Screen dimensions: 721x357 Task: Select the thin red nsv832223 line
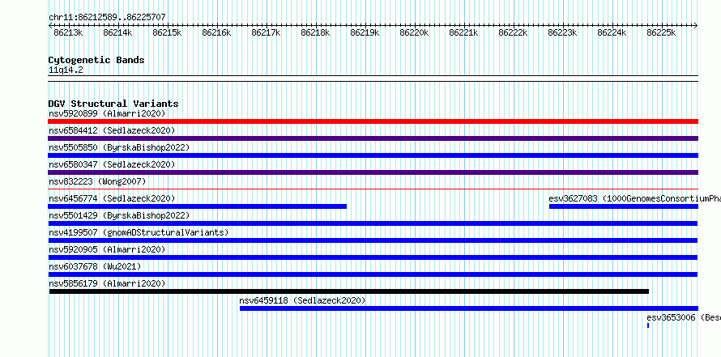pos(373,189)
